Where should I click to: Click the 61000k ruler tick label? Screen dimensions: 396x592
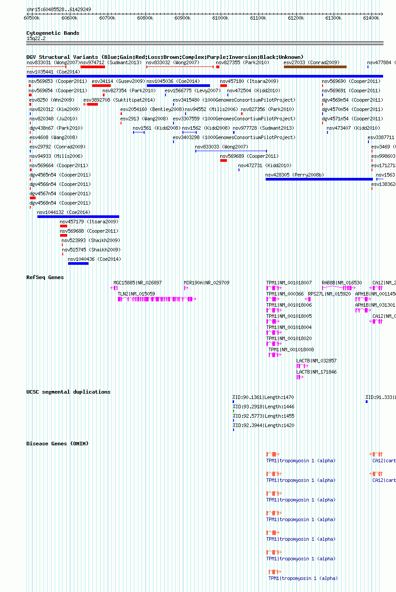pos(220,18)
